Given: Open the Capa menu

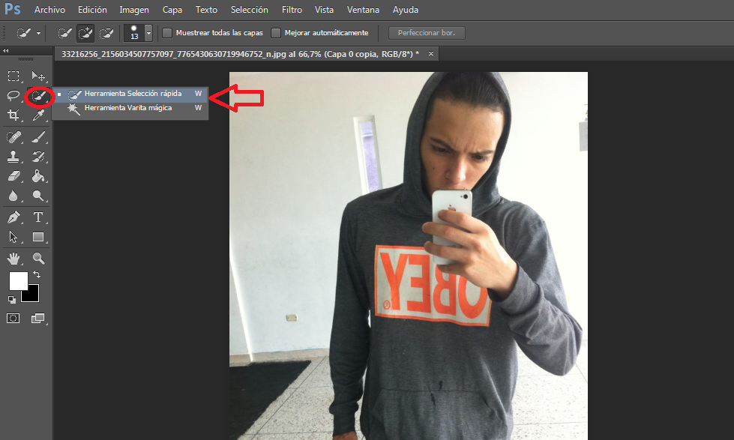Looking at the screenshot, I should 172,10.
